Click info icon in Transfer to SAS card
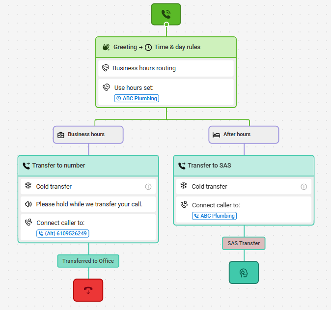The image size is (331, 310). 304,187
